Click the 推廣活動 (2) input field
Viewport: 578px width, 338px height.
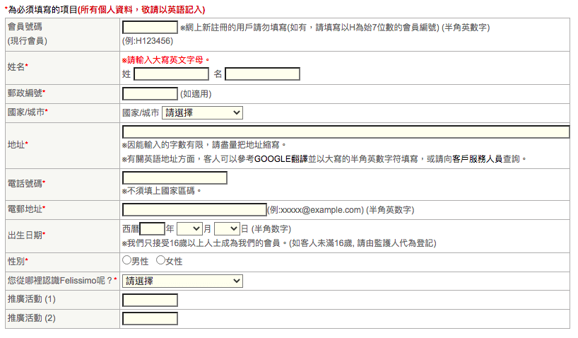(x=150, y=318)
